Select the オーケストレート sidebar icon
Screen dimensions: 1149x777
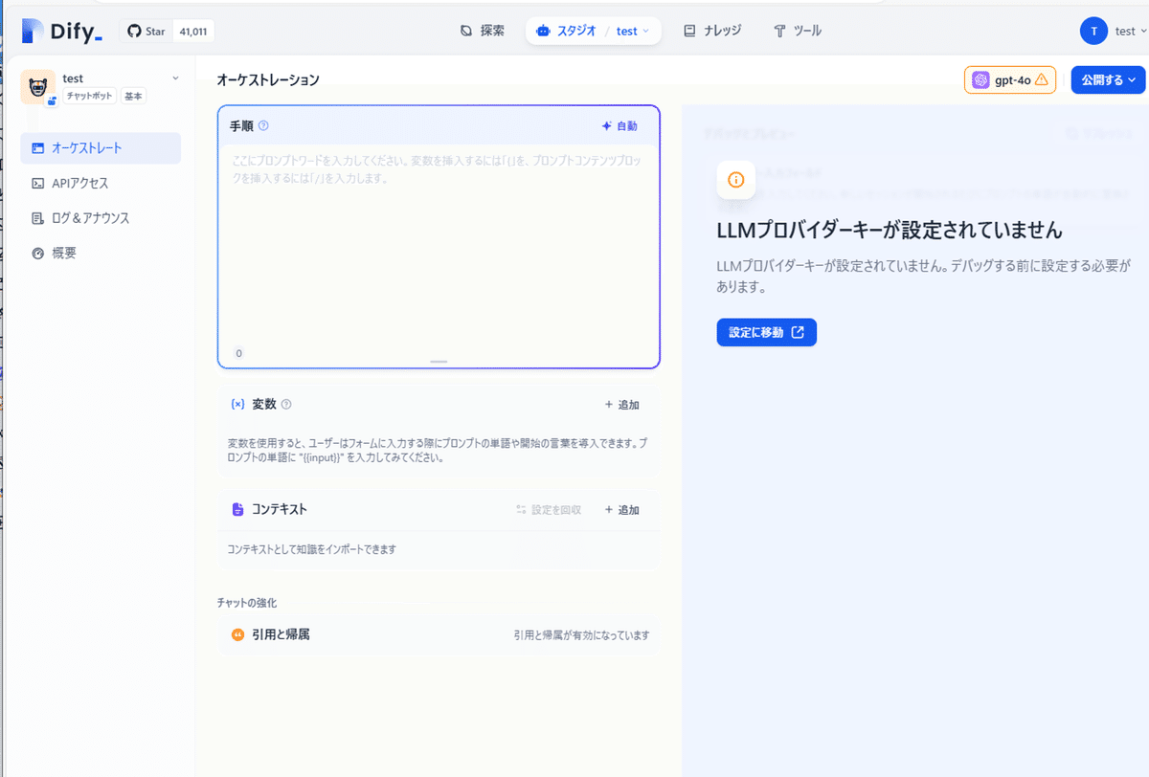pos(38,147)
